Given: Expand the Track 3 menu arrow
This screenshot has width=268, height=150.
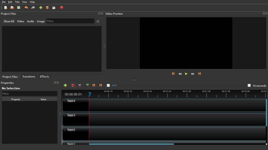Looking at the screenshot, I should tap(64, 115).
